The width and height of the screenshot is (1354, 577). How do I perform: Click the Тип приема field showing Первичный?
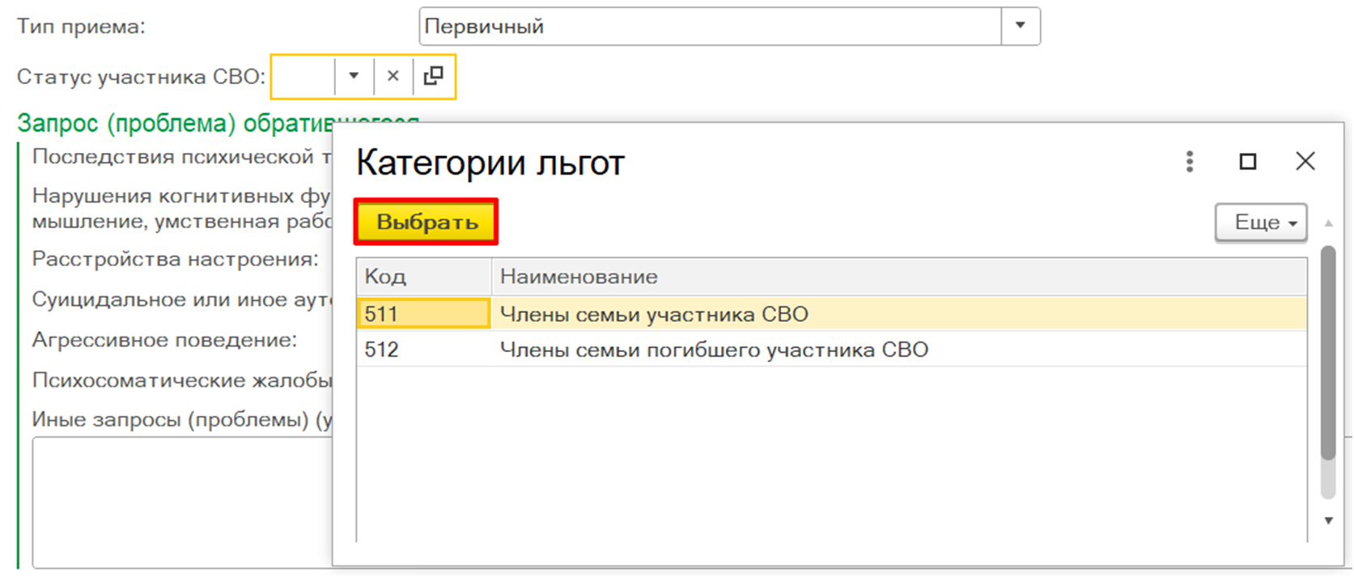pos(710,26)
